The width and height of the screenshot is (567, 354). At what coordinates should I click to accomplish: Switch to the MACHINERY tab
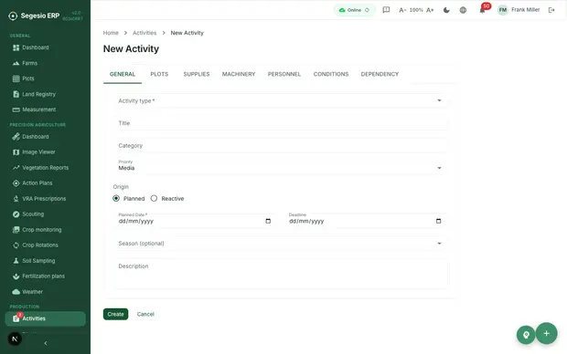(x=239, y=74)
